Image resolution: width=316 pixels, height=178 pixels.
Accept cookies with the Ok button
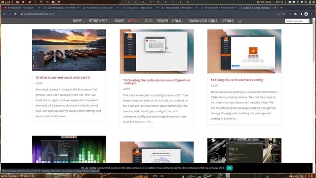[229, 168]
